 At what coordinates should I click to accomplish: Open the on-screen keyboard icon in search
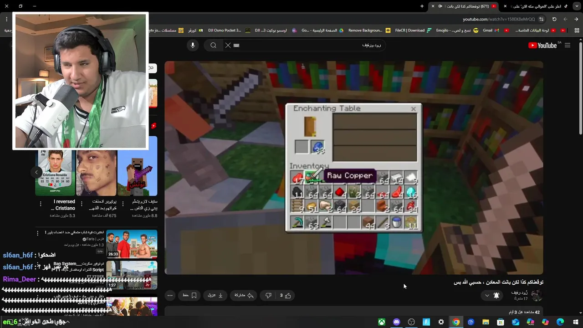point(236,45)
